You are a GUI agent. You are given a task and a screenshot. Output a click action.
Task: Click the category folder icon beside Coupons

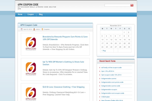(42, 29)
